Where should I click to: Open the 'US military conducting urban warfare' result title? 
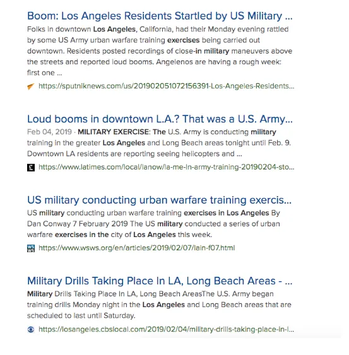point(159,200)
